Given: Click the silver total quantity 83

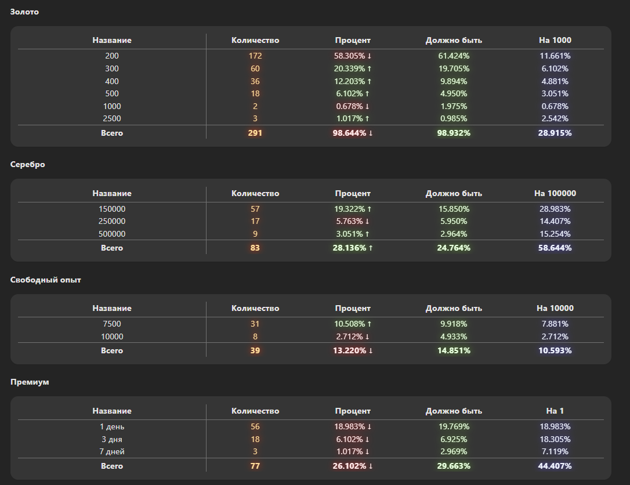Looking at the screenshot, I should click(x=255, y=248).
